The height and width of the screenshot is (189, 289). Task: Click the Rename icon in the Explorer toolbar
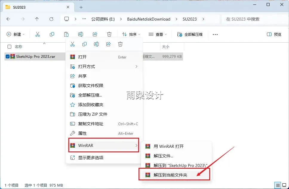(81, 34)
